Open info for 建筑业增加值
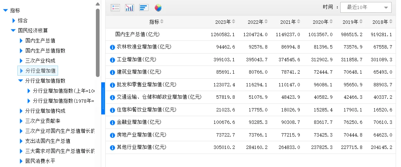401x167 pixels. pyautogui.click(x=112, y=73)
